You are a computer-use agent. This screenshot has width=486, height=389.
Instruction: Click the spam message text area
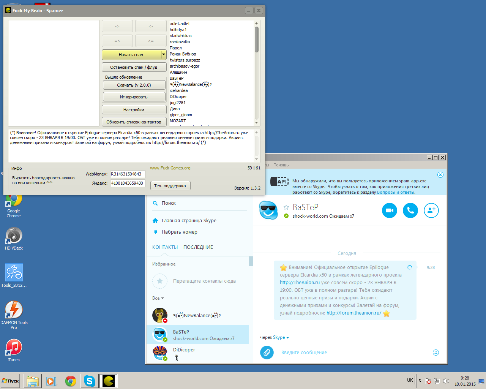point(131,146)
